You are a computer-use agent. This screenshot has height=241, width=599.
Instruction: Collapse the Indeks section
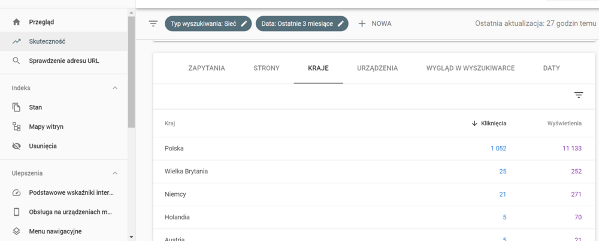115,88
